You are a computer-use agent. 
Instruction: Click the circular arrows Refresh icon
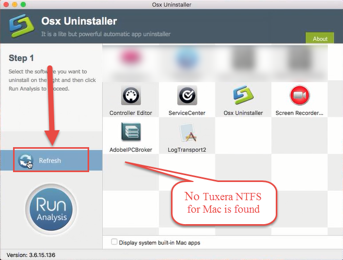coord(25,161)
